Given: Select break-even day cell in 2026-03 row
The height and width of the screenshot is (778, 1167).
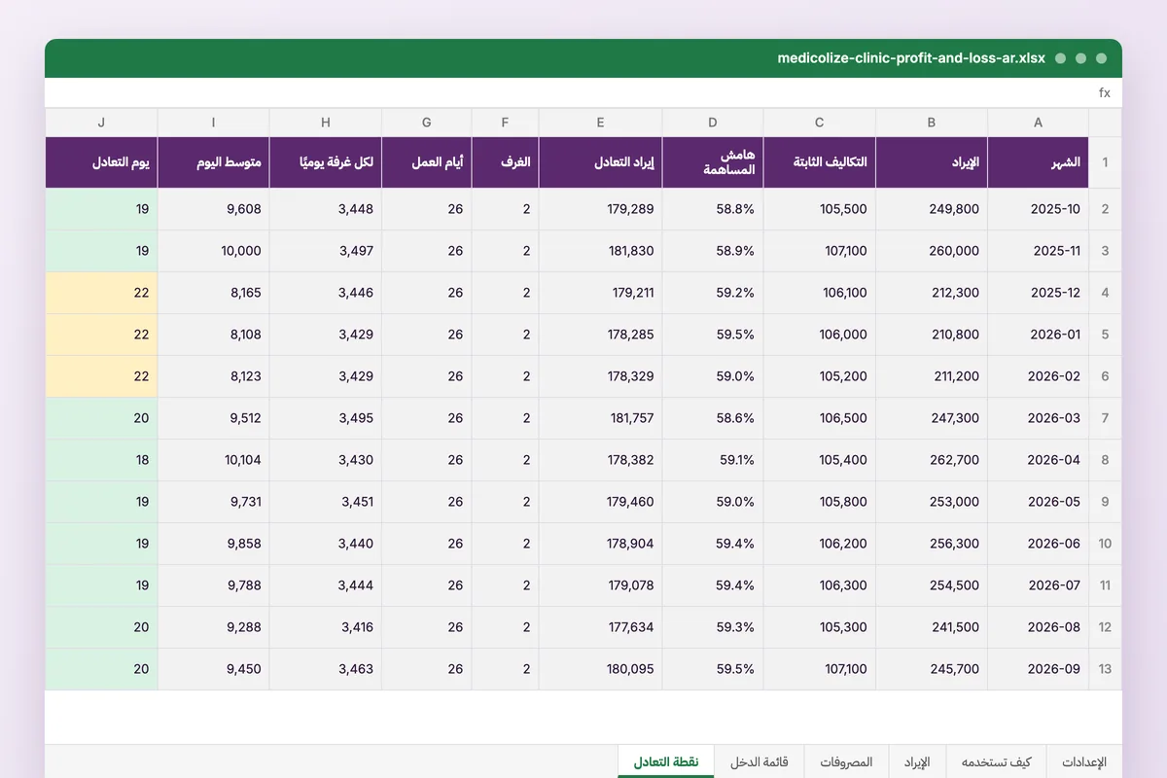Looking at the screenshot, I should (101, 418).
